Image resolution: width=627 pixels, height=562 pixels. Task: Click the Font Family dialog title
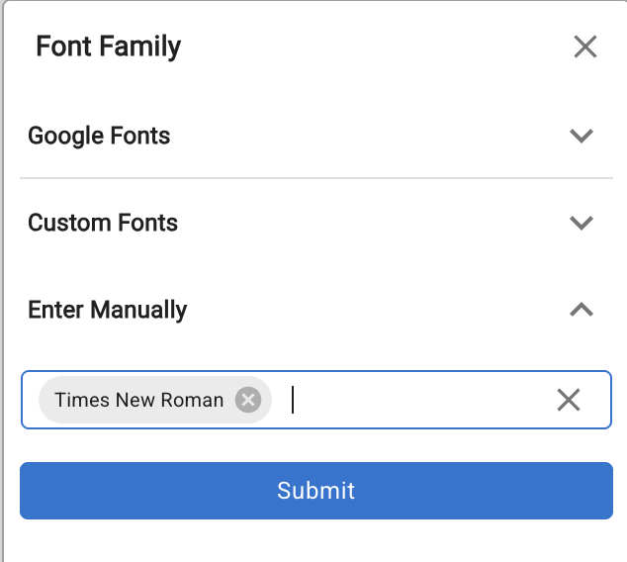point(109,47)
